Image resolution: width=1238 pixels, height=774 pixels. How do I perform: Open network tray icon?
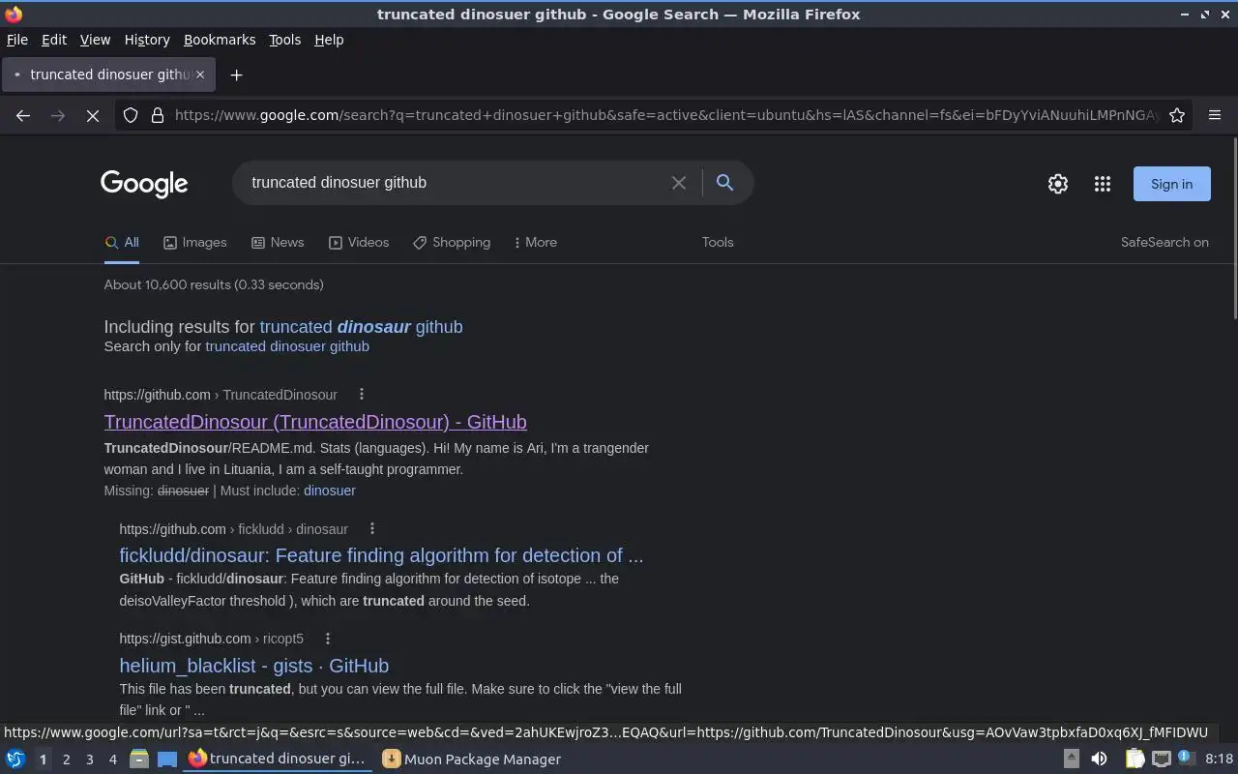pyautogui.click(x=1161, y=759)
